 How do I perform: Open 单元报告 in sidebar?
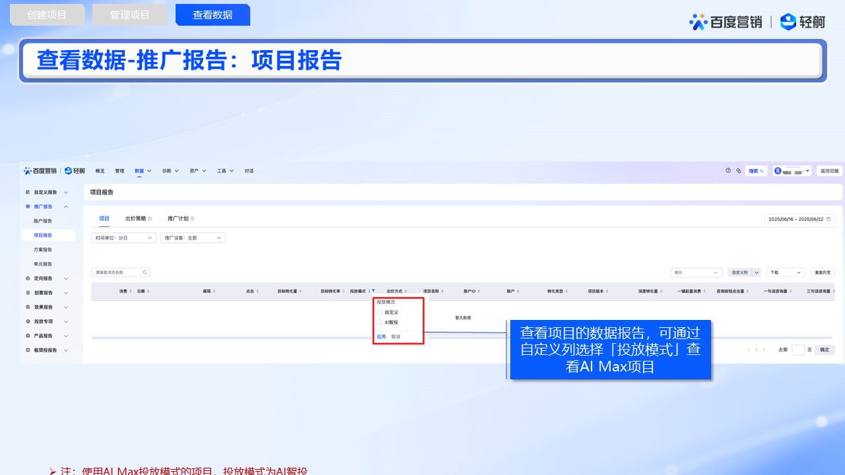point(43,264)
